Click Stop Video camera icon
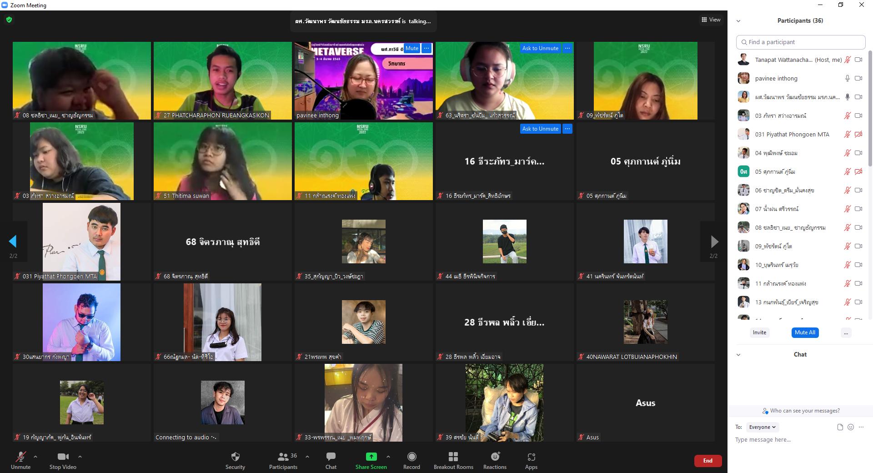 pos(63,457)
